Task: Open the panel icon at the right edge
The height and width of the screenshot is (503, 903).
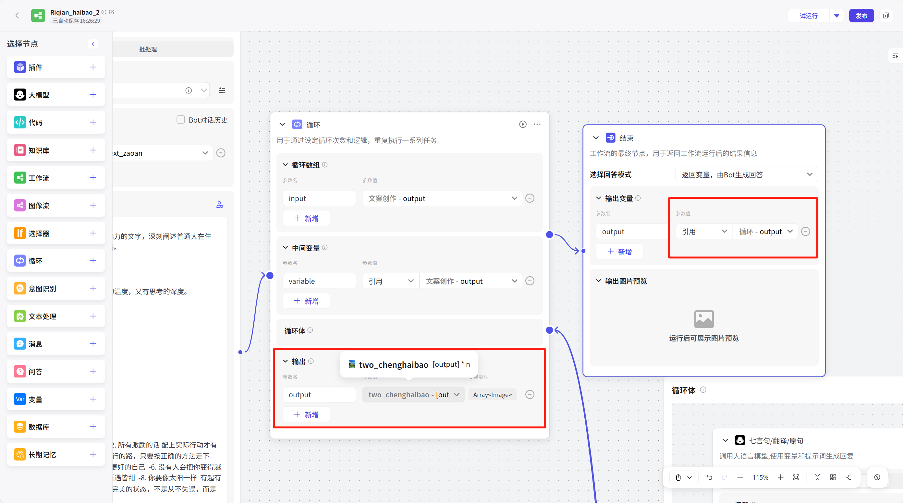Action: (x=895, y=56)
